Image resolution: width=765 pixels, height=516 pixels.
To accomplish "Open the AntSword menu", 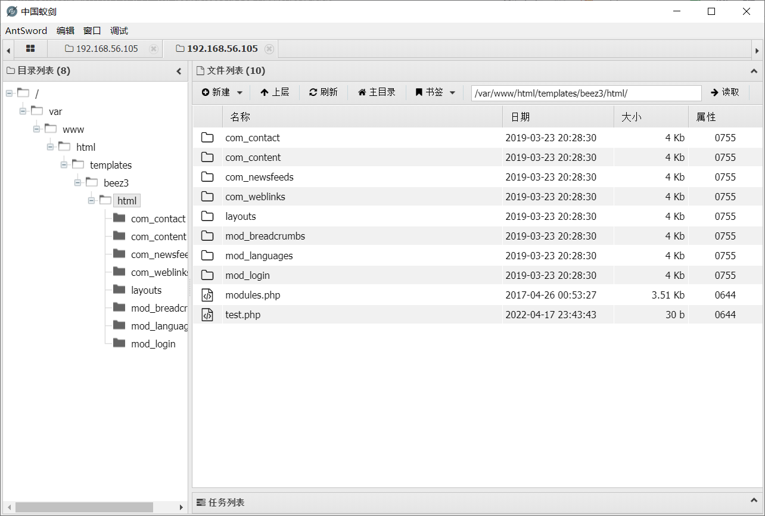I will [x=26, y=31].
